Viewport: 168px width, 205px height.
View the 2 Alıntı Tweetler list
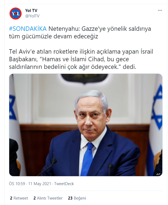[x=48, y=198]
